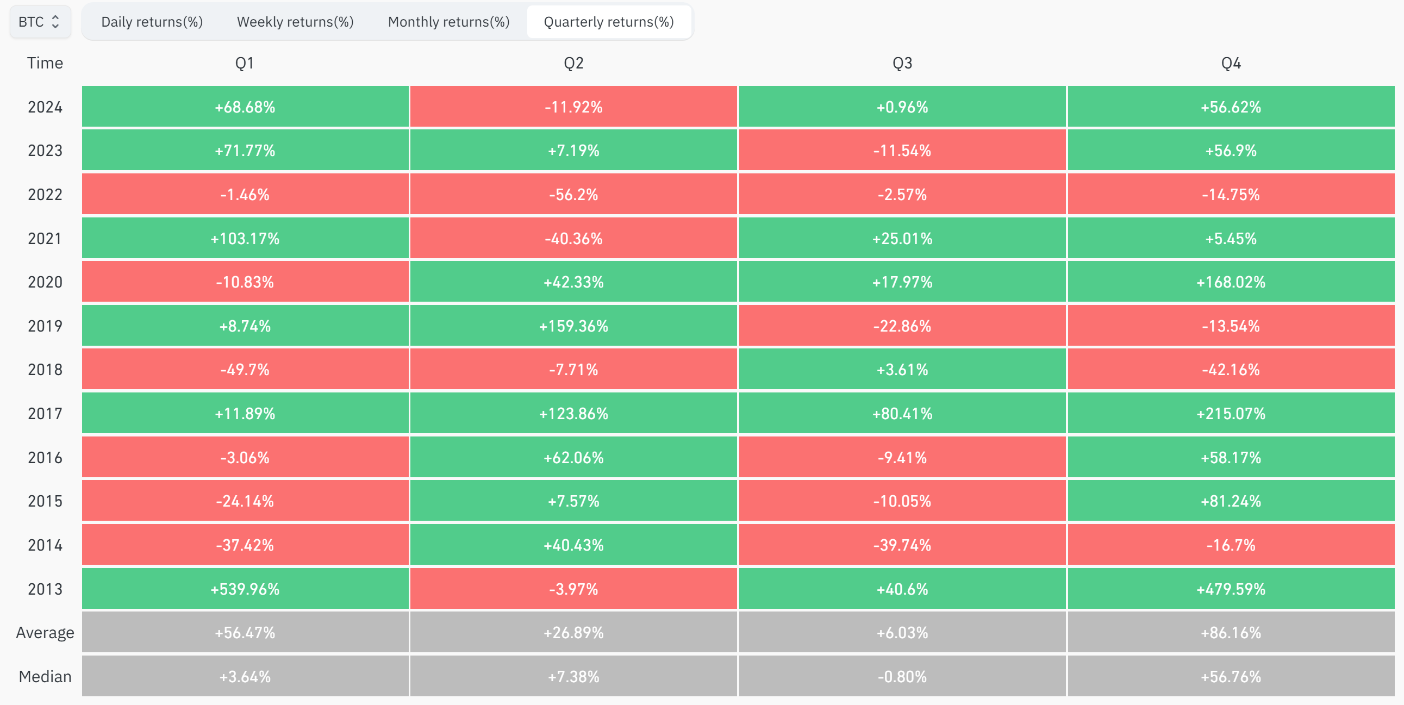
Task: Click the -40.36% cell in 2021
Action: [x=573, y=238]
